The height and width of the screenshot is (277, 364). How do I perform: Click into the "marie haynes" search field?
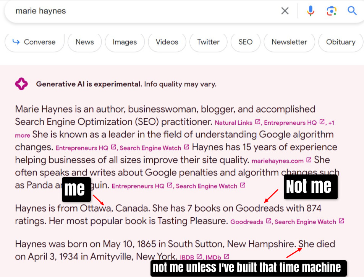coord(145,11)
